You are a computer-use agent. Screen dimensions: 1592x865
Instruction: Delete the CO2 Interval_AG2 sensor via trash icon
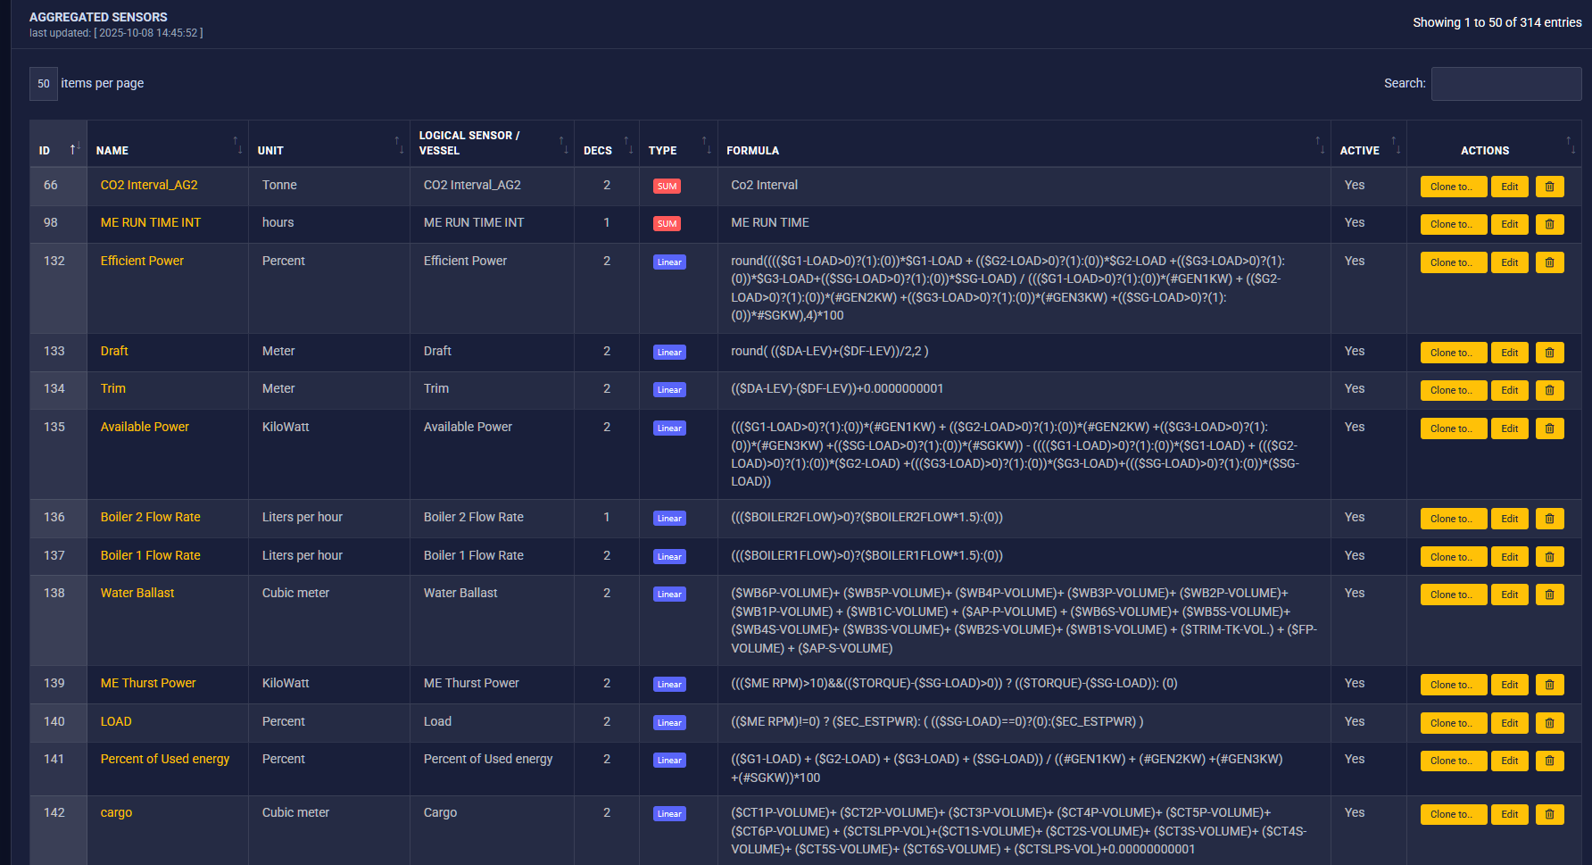pos(1549,187)
